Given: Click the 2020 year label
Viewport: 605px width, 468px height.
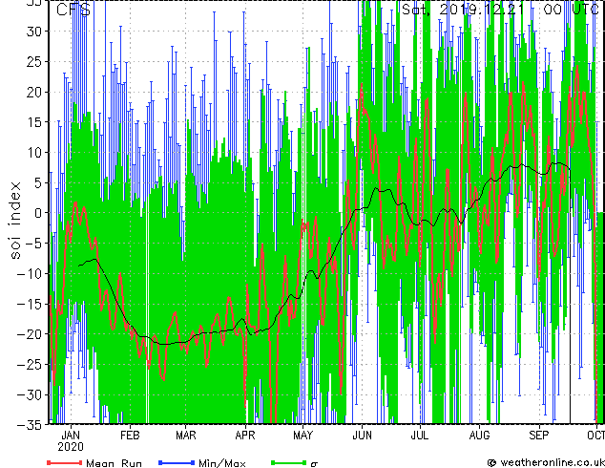Looking at the screenshot, I should coord(71,447).
